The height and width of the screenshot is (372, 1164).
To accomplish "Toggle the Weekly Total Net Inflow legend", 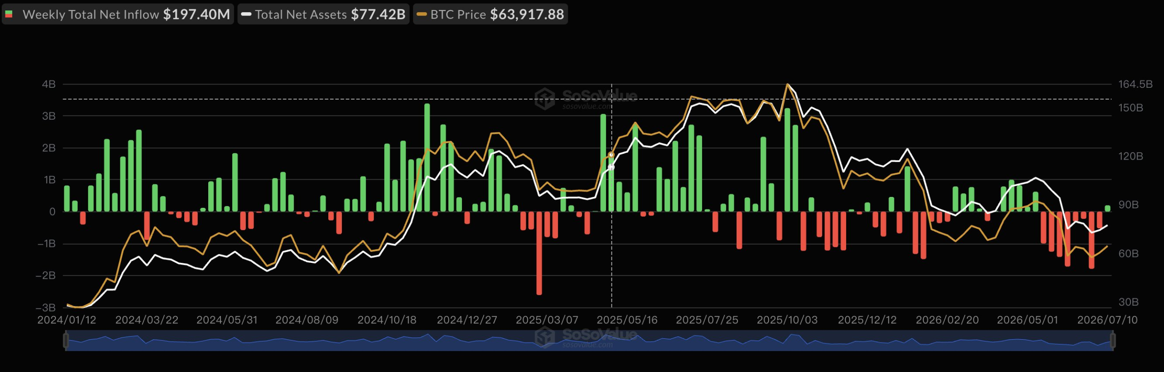I will pos(118,14).
